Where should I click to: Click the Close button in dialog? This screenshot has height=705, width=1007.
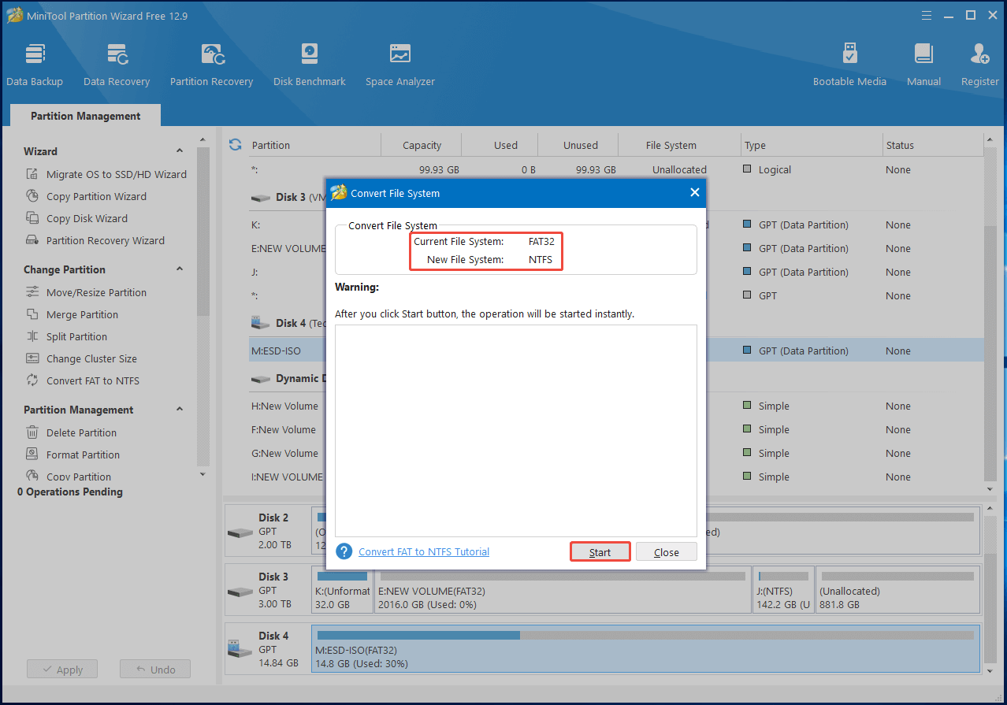667,552
